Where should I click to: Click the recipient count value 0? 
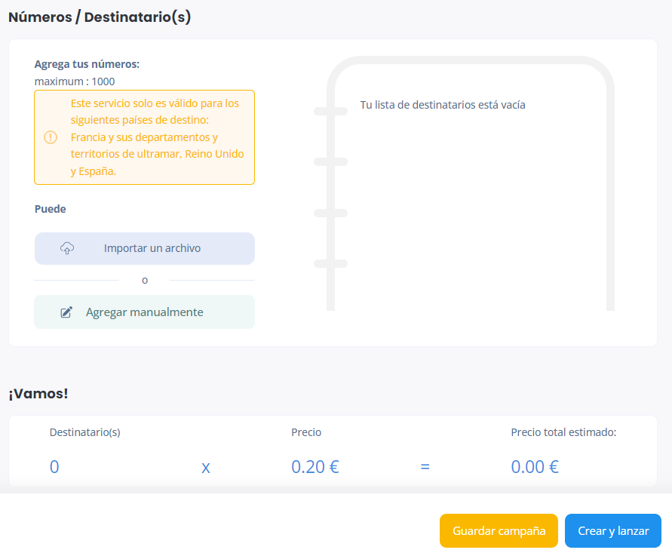pyautogui.click(x=54, y=467)
